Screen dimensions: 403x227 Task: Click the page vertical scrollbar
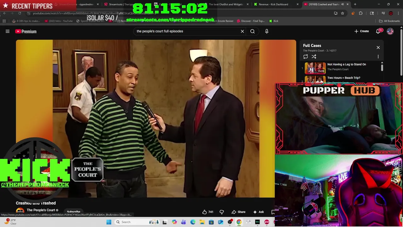401,52
